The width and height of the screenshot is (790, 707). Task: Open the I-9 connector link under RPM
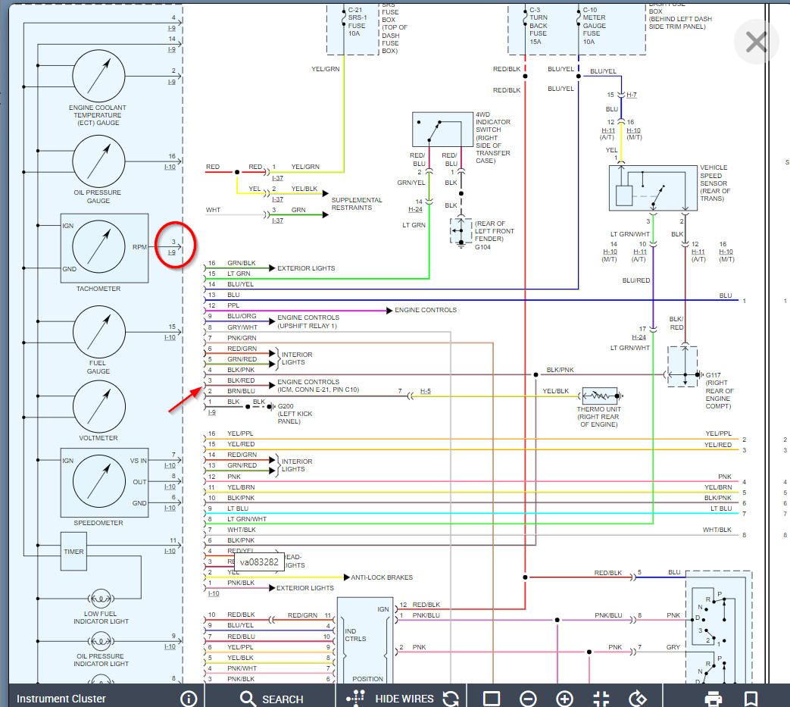[x=171, y=252]
